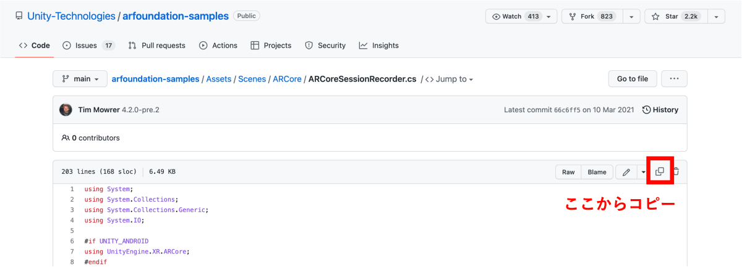Screen dimensions: 742x267
Task: Open the Scenes breadcrumb folder
Action: (x=252, y=79)
